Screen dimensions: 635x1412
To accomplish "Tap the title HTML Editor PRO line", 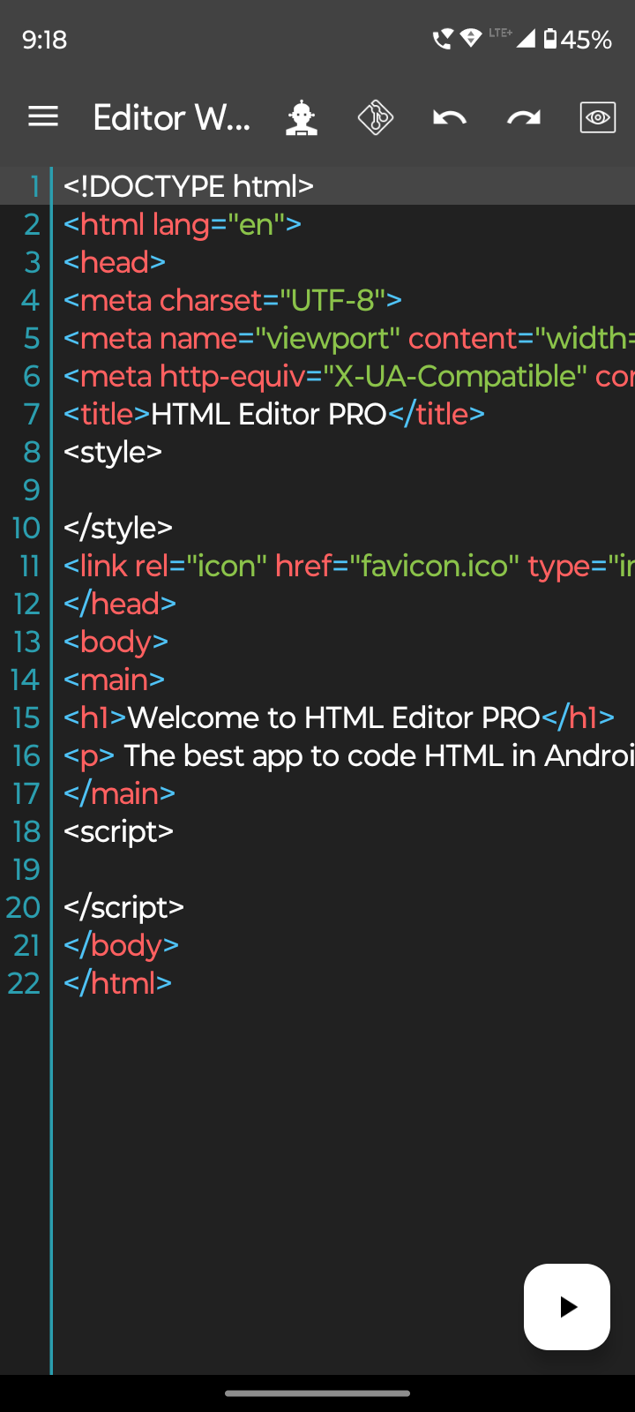I will tap(274, 414).
